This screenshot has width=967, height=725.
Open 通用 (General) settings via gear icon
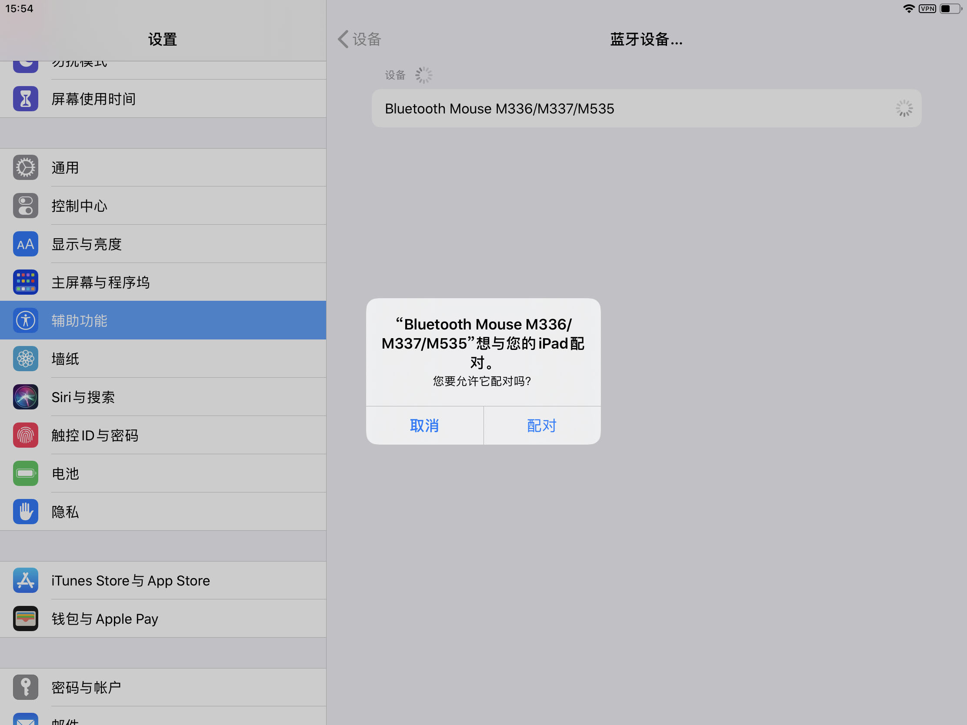25,167
